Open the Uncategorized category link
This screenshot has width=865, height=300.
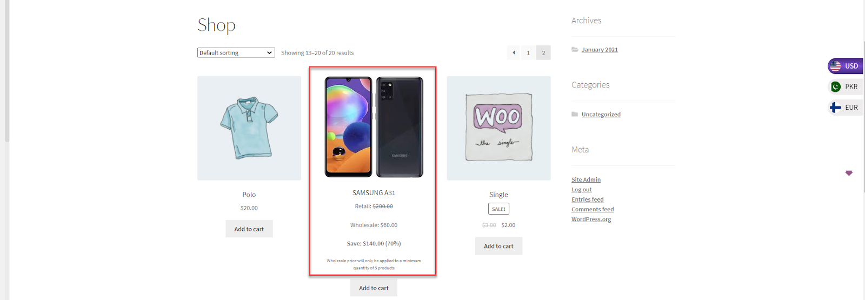(x=601, y=114)
